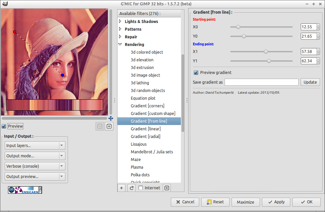Open the Input layers dropdown
The width and height of the screenshot is (325, 212).
35,146
